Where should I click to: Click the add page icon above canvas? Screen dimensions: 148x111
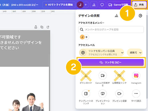(x=48, y=27)
